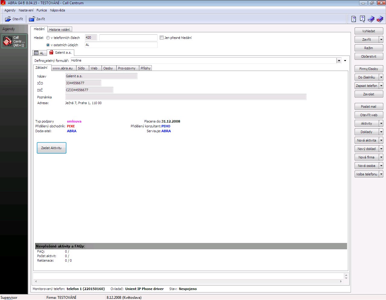Click the Zavolat button

(369, 94)
